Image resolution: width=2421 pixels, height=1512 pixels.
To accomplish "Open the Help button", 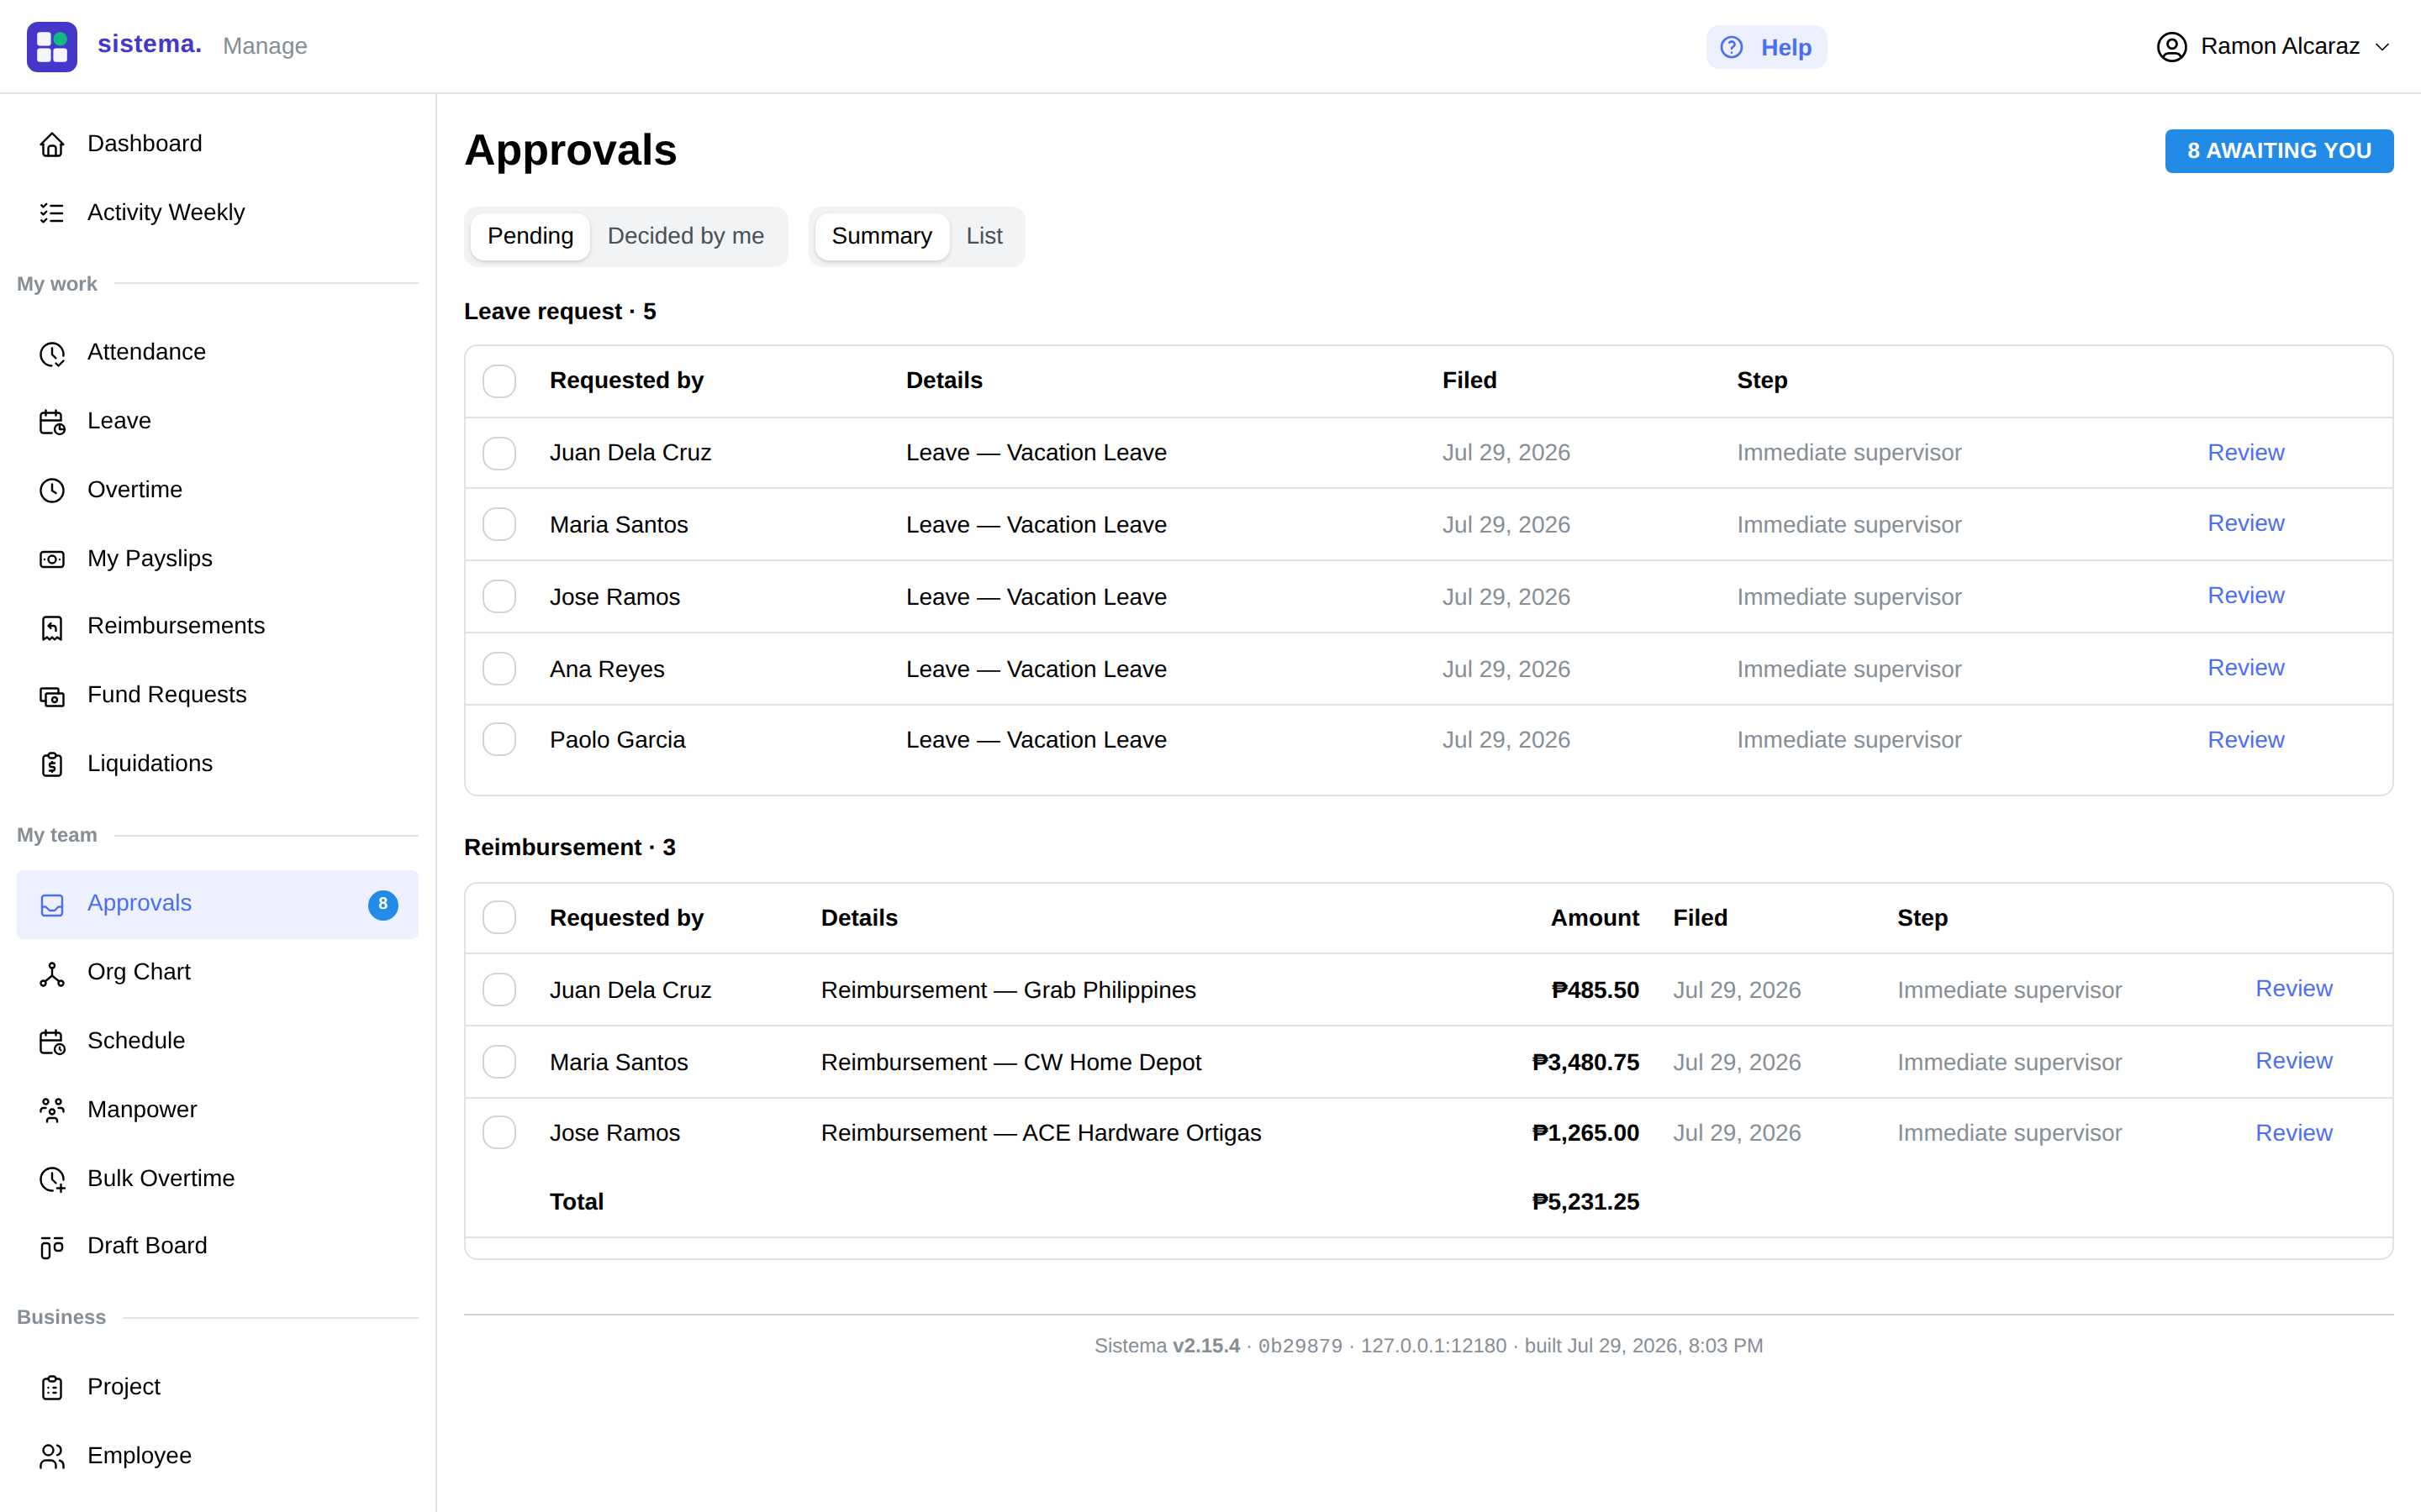I will [x=1765, y=47].
